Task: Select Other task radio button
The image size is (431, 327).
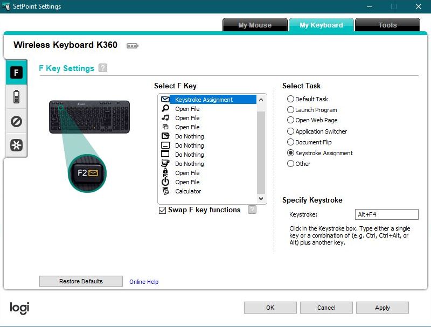Action: 290,164
